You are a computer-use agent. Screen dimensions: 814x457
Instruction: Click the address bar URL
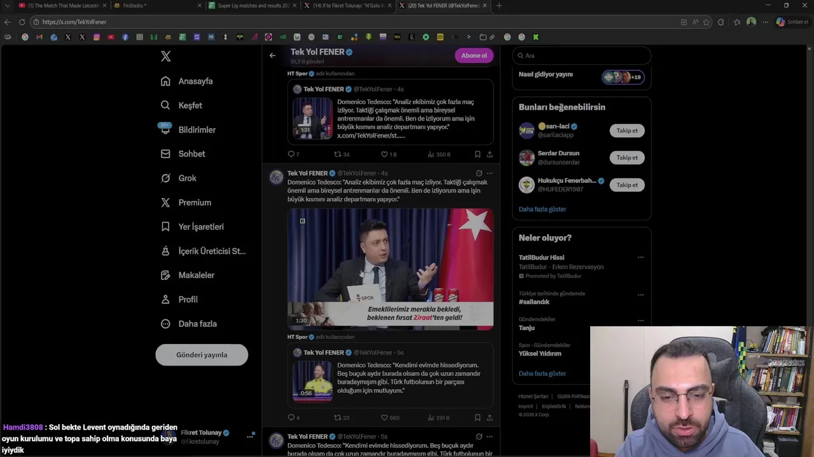point(74,22)
